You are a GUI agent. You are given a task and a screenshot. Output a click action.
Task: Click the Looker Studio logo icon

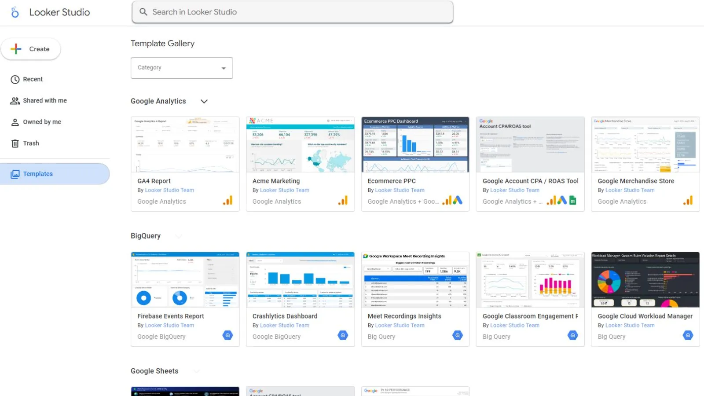pos(15,12)
